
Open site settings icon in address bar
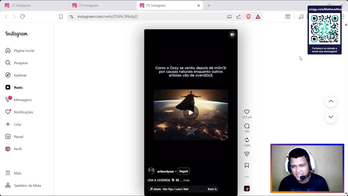click(x=72, y=17)
